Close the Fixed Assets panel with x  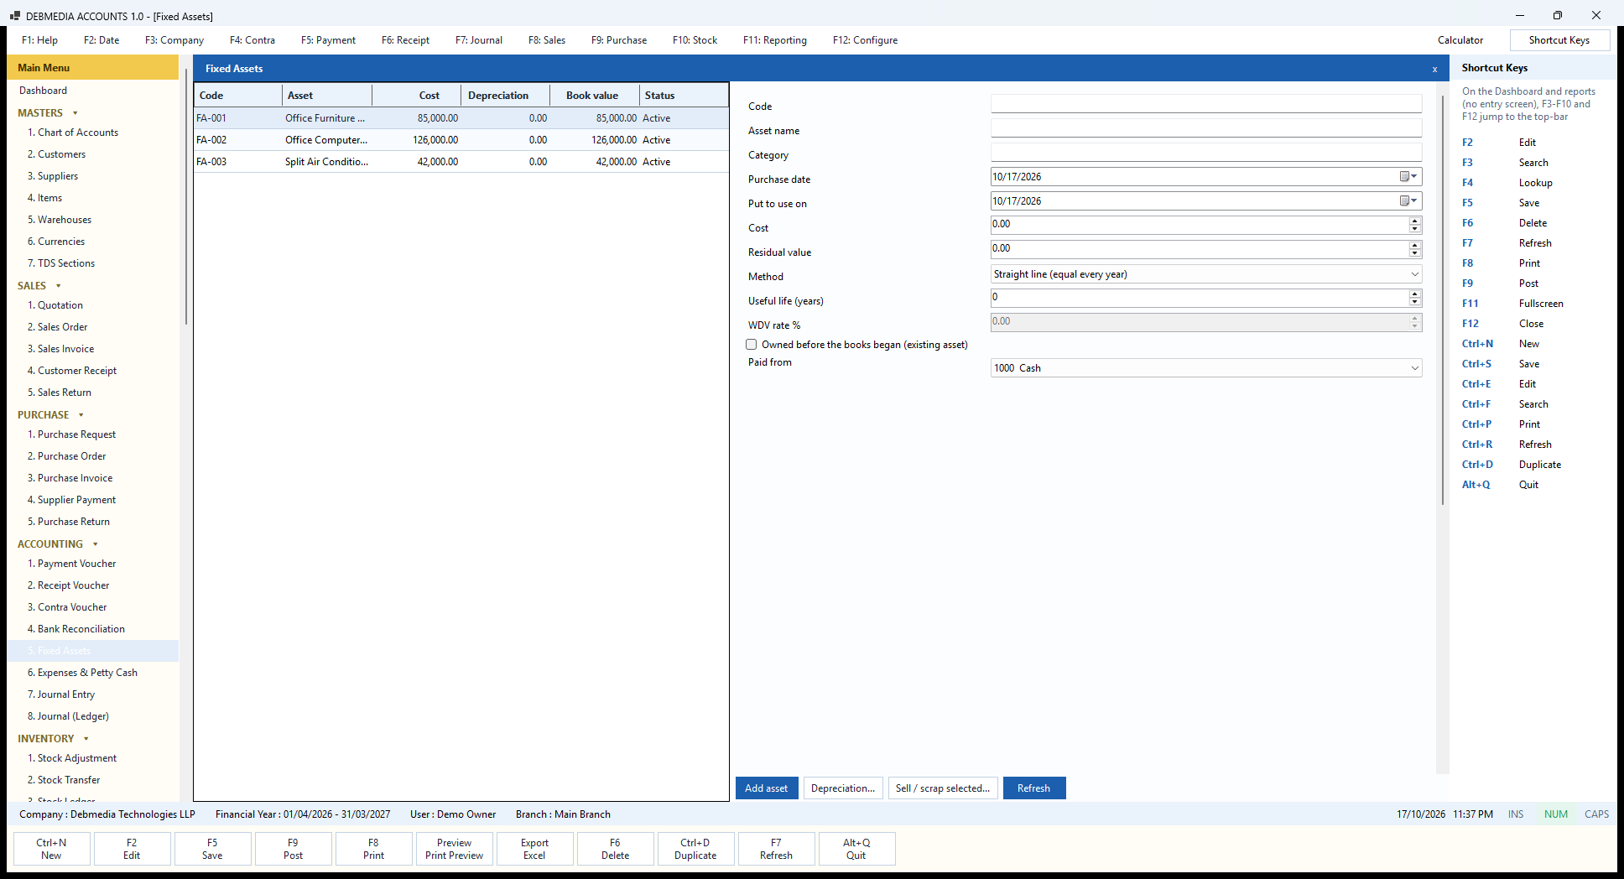1434,69
